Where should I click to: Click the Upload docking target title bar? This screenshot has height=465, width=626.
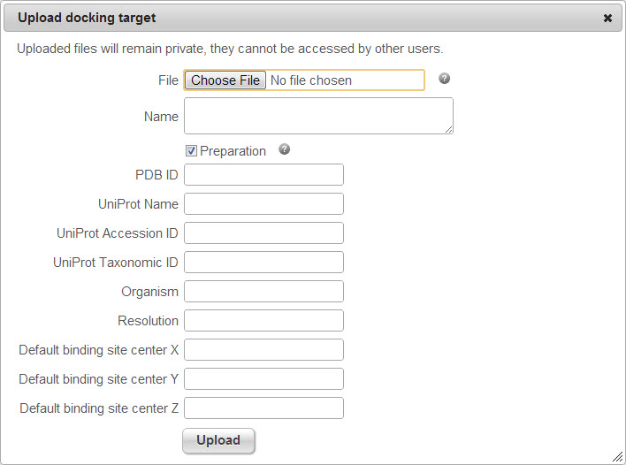[301, 18]
